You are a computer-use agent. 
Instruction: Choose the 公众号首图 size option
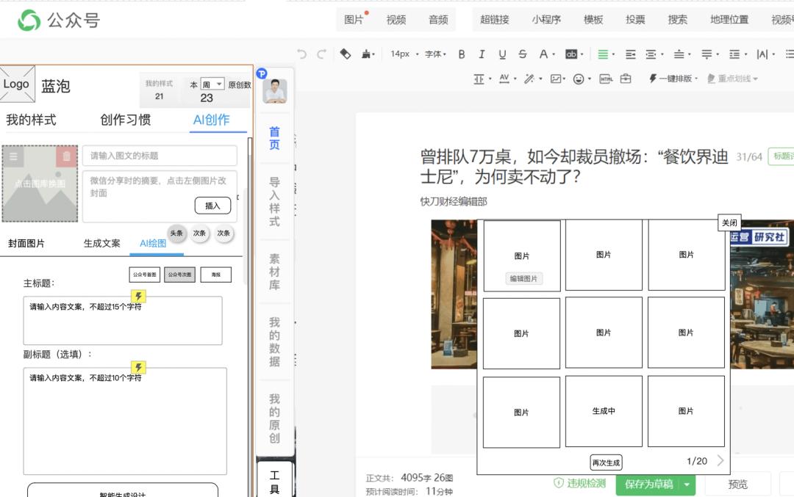(144, 275)
